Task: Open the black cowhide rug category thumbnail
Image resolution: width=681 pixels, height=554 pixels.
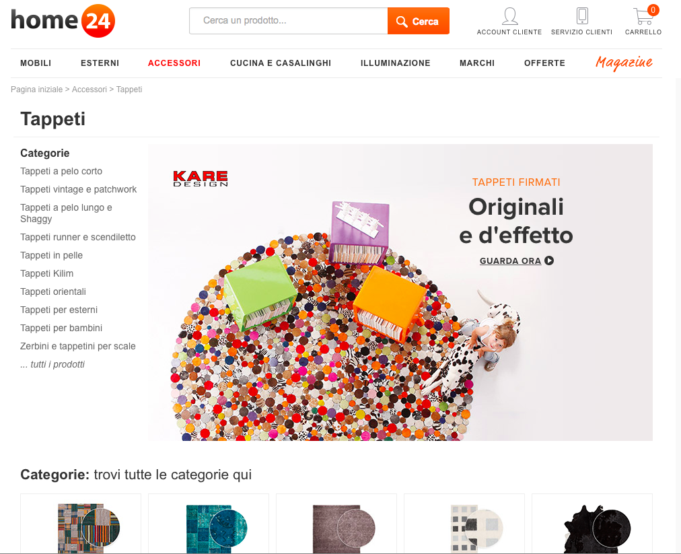Action: click(592, 524)
